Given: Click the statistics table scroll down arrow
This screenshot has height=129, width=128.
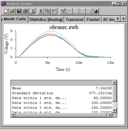Looking at the screenshot, I should tap(115, 110).
